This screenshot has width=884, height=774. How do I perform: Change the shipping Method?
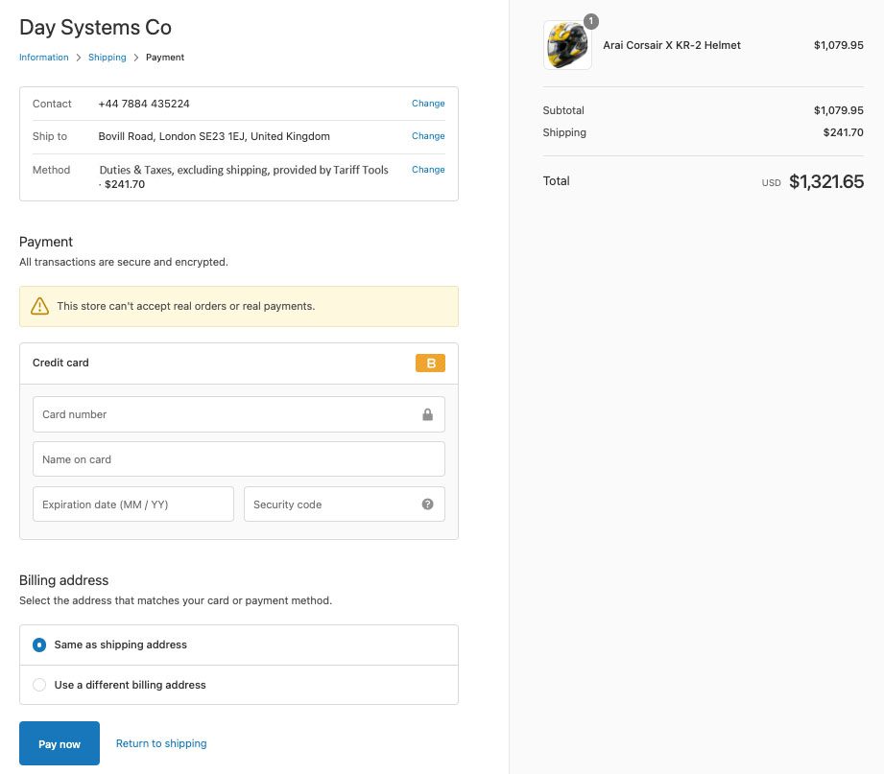click(428, 170)
